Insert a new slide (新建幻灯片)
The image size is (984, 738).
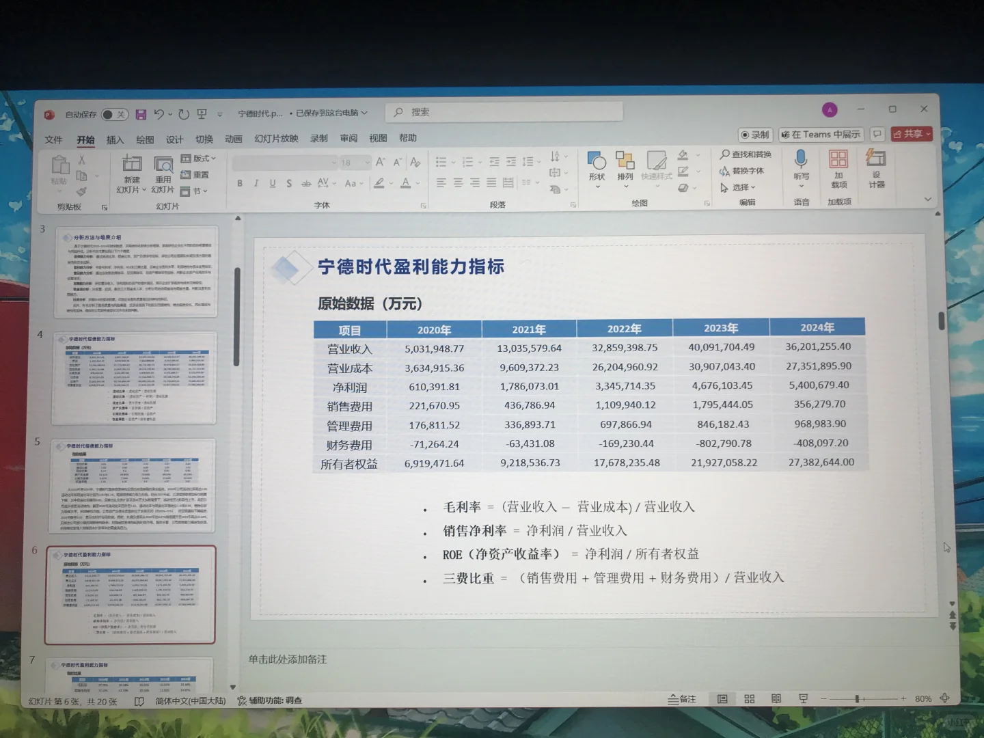[x=131, y=174]
